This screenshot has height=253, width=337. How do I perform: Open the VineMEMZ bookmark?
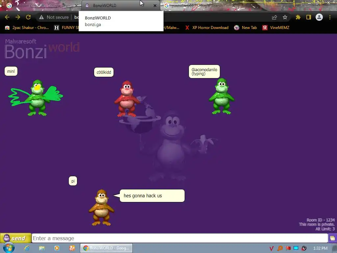(x=276, y=28)
